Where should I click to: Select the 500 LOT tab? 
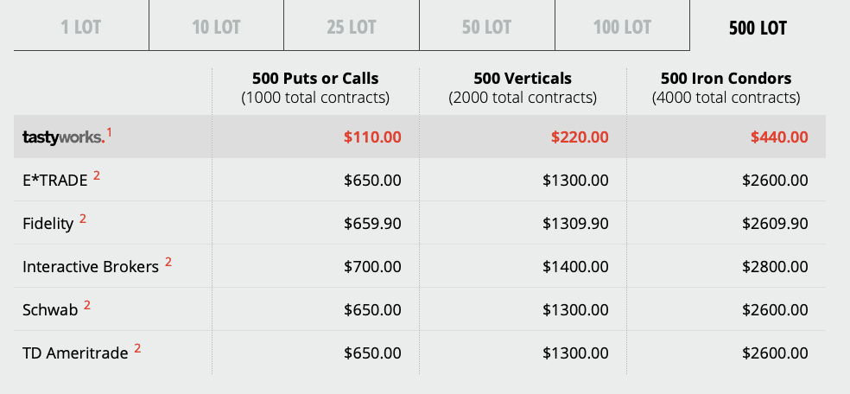coord(758,25)
